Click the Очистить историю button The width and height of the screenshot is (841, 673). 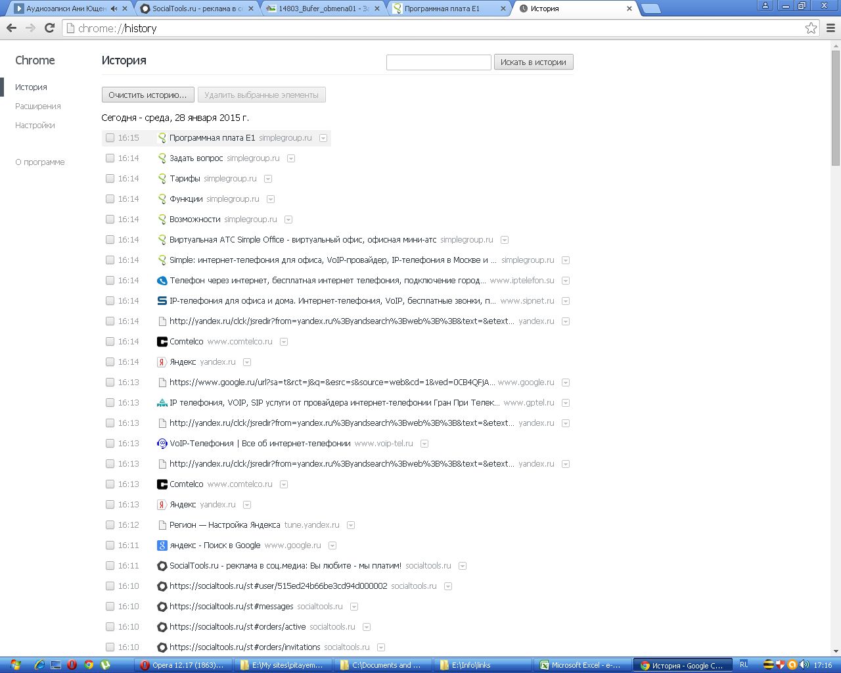148,95
